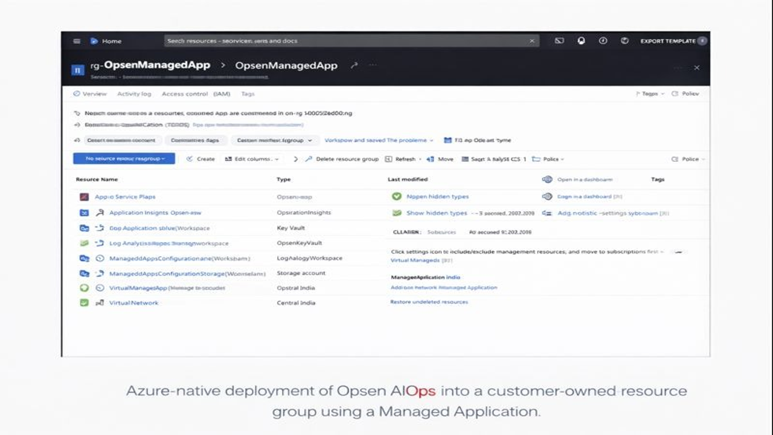
Task: Click the Delete resource group icon
Action: [x=309, y=159]
